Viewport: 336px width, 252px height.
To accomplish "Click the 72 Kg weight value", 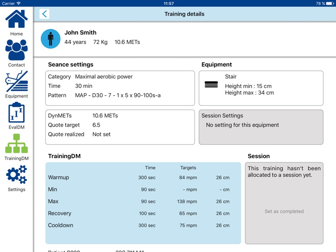I will (x=100, y=42).
